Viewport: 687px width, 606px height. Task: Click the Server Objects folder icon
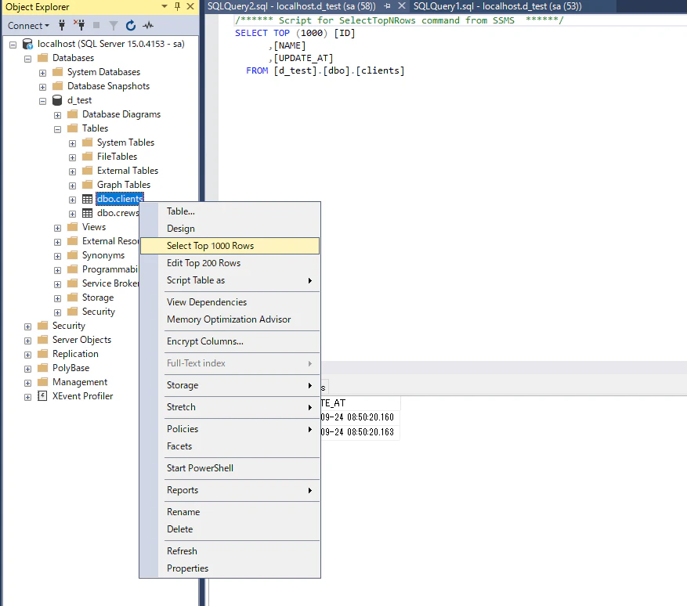click(42, 340)
